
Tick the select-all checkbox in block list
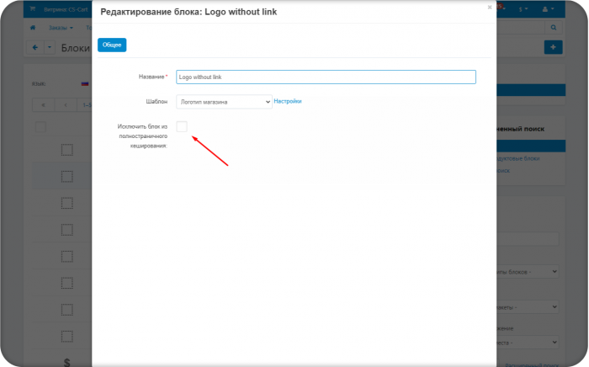[40, 127]
